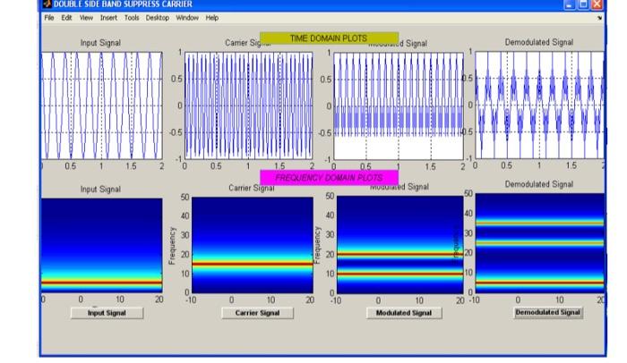627x363 pixels.
Task: Click the Input Signal time-domain sine plot
Action: (101, 106)
